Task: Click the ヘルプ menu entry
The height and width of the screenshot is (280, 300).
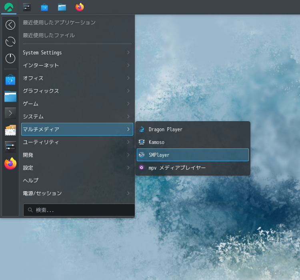Action: click(77, 180)
